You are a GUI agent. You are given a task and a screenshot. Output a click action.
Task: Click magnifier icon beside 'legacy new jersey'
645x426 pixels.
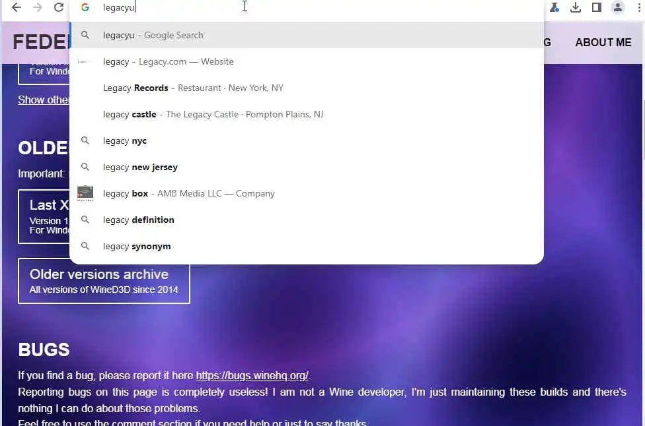pyautogui.click(x=85, y=167)
